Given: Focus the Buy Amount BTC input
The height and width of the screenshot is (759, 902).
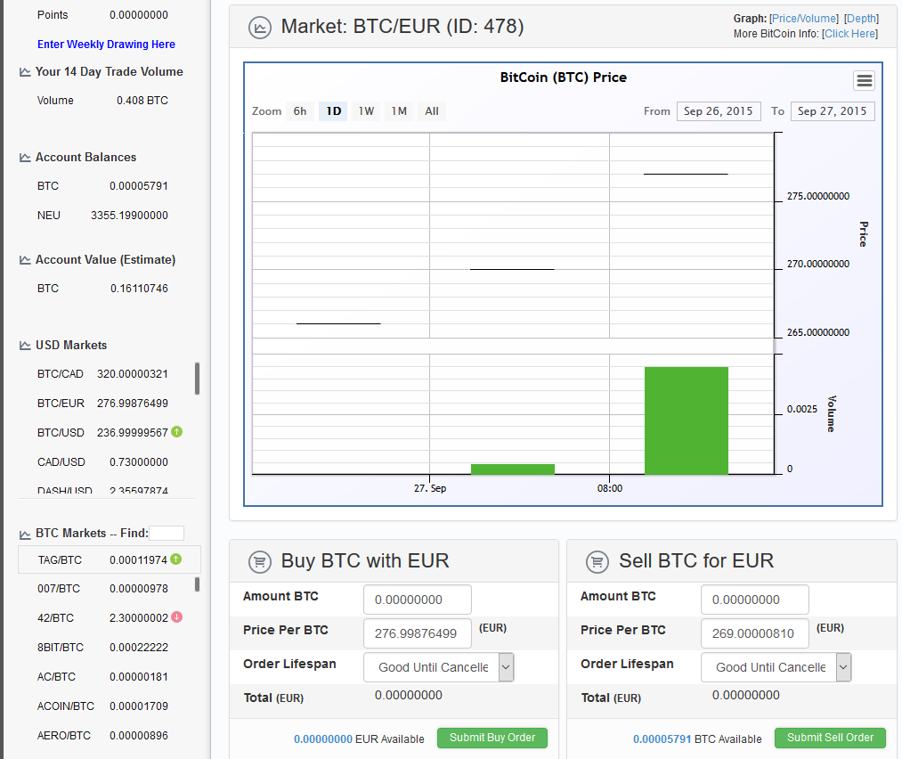Looking at the screenshot, I should point(418,600).
